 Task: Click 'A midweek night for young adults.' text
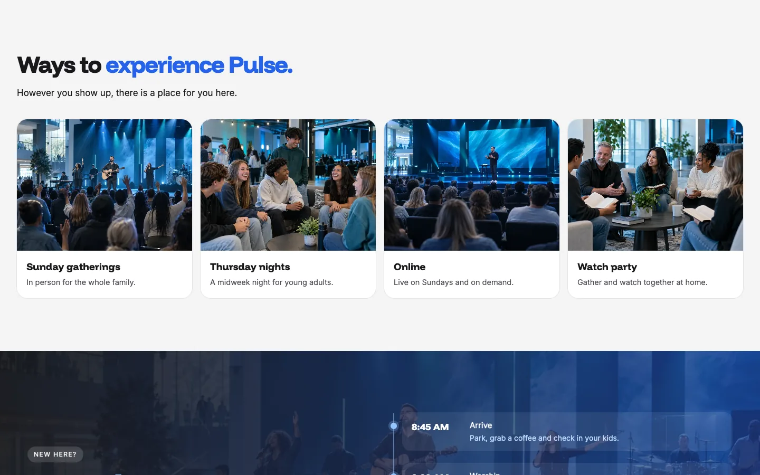click(x=271, y=282)
